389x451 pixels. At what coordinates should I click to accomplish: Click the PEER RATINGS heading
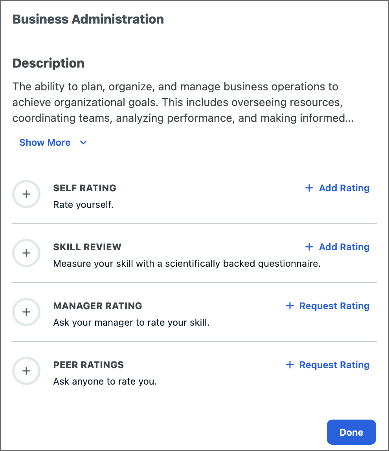88,365
